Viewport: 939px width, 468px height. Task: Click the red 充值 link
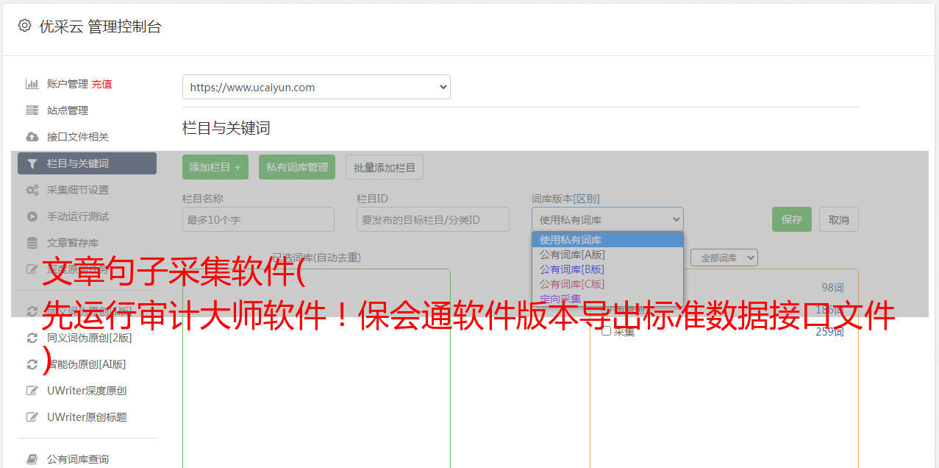click(x=101, y=84)
